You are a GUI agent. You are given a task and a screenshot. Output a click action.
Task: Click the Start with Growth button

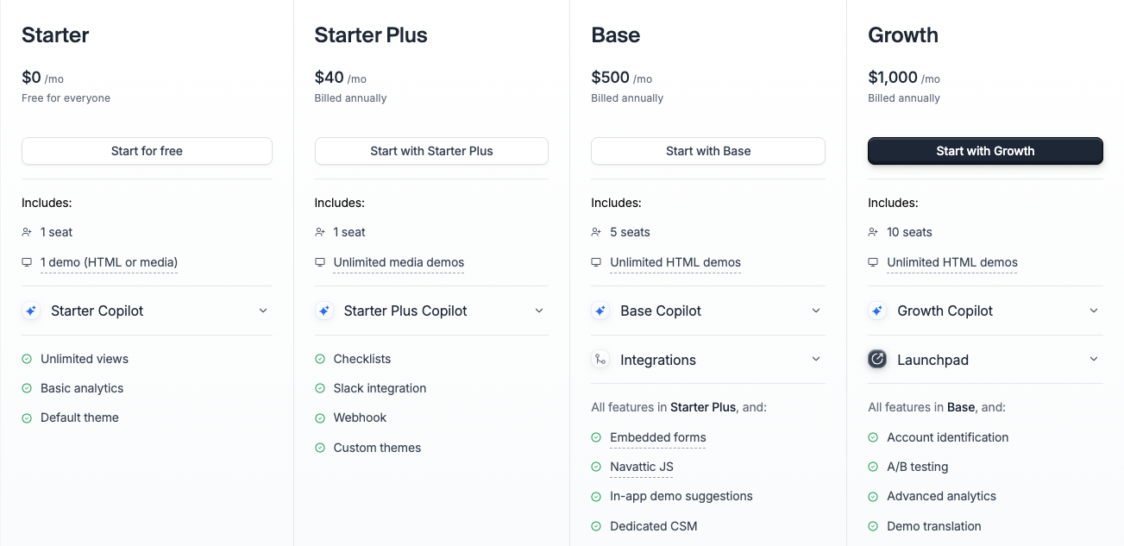click(985, 150)
